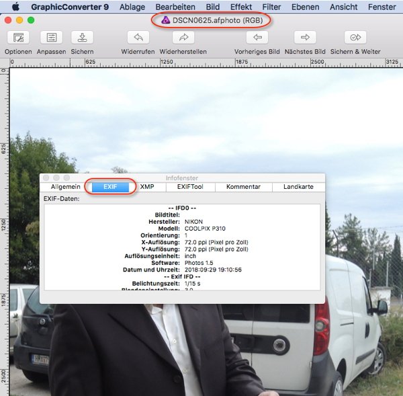Open the Ebenen menu
This screenshot has height=396, width=403.
click(x=306, y=7)
